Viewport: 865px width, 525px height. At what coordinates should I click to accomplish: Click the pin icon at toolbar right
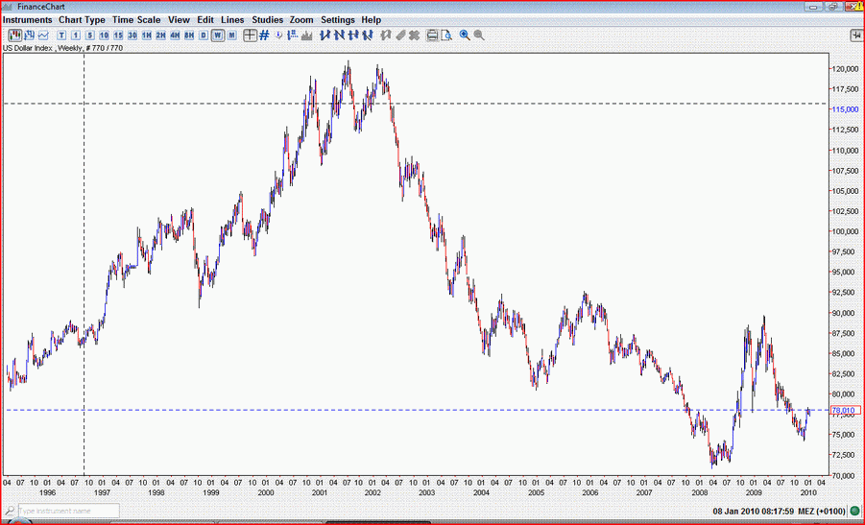click(x=857, y=36)
